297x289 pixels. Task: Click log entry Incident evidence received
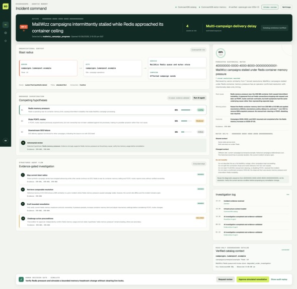point(234,201)
